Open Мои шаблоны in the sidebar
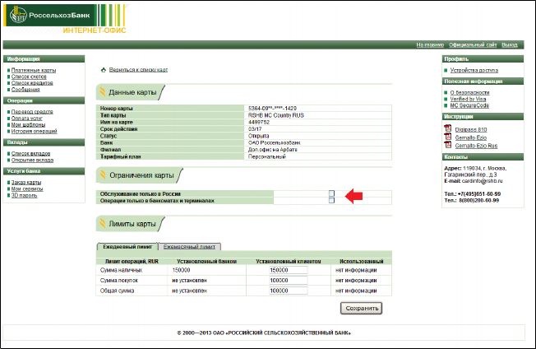536x349 pixels. [x=28, y=125]
